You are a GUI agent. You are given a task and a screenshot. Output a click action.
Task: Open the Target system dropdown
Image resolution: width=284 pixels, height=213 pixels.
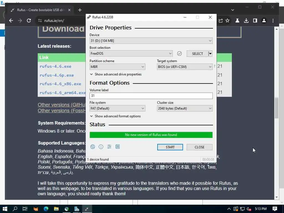point(185,67)
